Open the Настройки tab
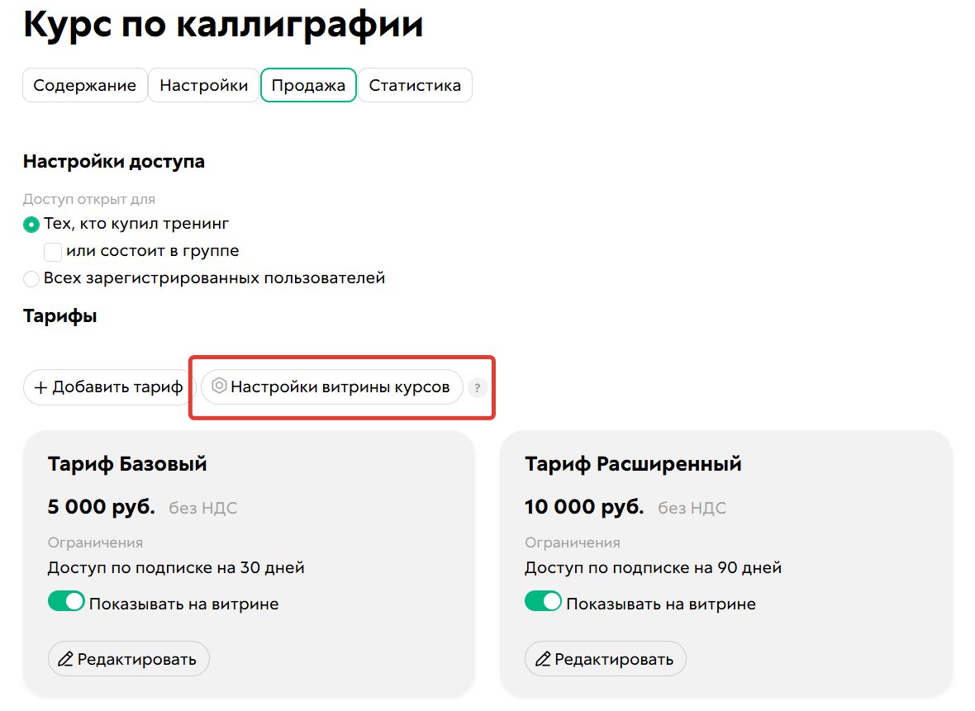The height and width of the screenshot is (711, 975). (203, 84)
